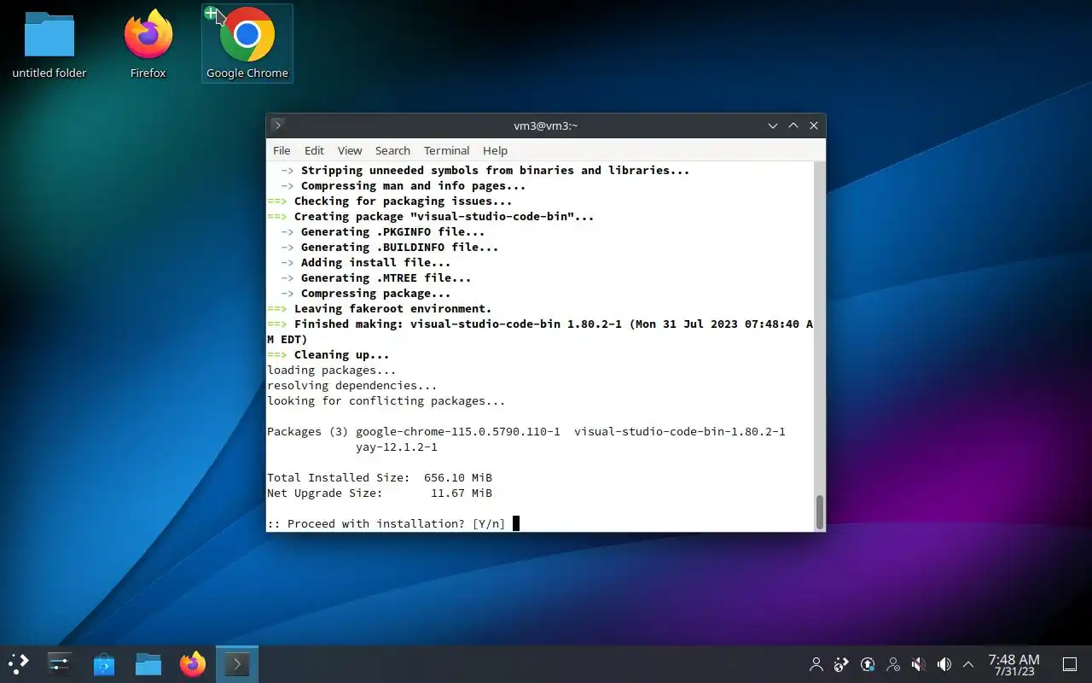This screenshot has height=683, width=1092.
Task: Click 'Generating .BUILDINFO file...' line
Action: (389, 247)
